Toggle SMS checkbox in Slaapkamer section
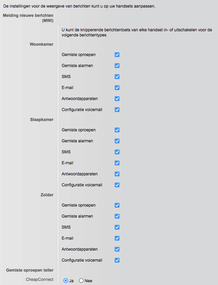 coord(117,152)
